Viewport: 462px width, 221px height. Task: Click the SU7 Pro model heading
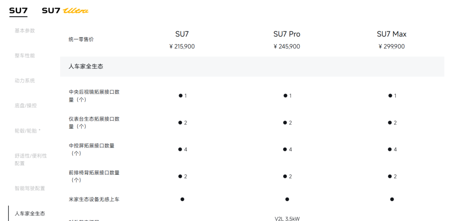point(287,34)
